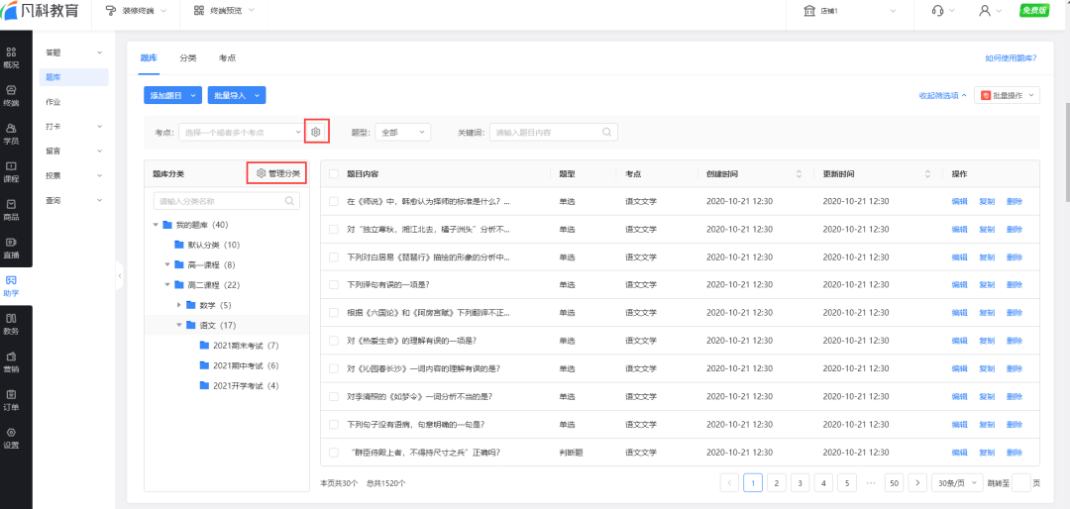Image resolution: width=1070 pixels, height=509 pixels.
Task: Check the《六国论》和《阿房宫赋》row
Action: coord(334,313)
